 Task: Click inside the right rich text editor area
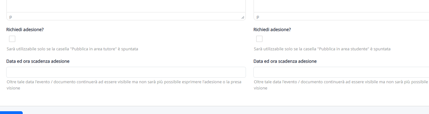(x=341, y=6)
